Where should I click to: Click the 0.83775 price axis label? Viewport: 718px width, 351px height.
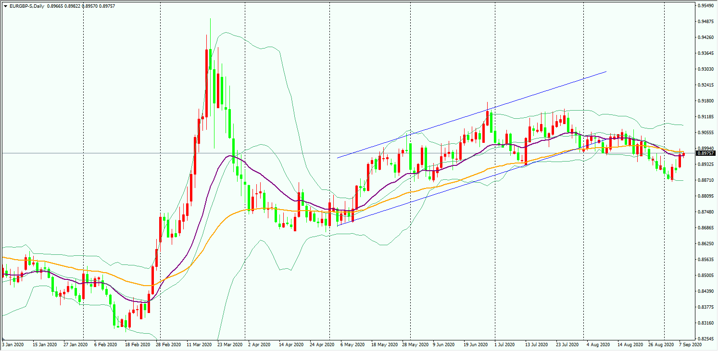point(705,307)
